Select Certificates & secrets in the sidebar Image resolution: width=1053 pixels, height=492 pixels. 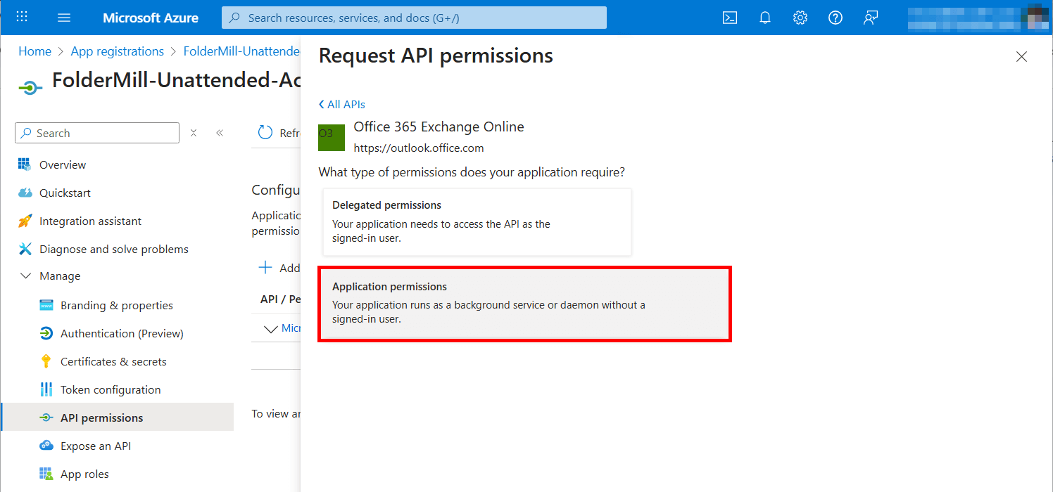click(x=113, y=361)
